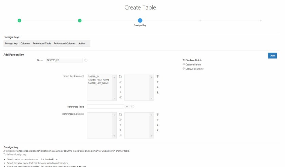Click scroll-down arrow in Key Columns left list
This screenshot has height=167, width=285.
click(x=114, y=98)
